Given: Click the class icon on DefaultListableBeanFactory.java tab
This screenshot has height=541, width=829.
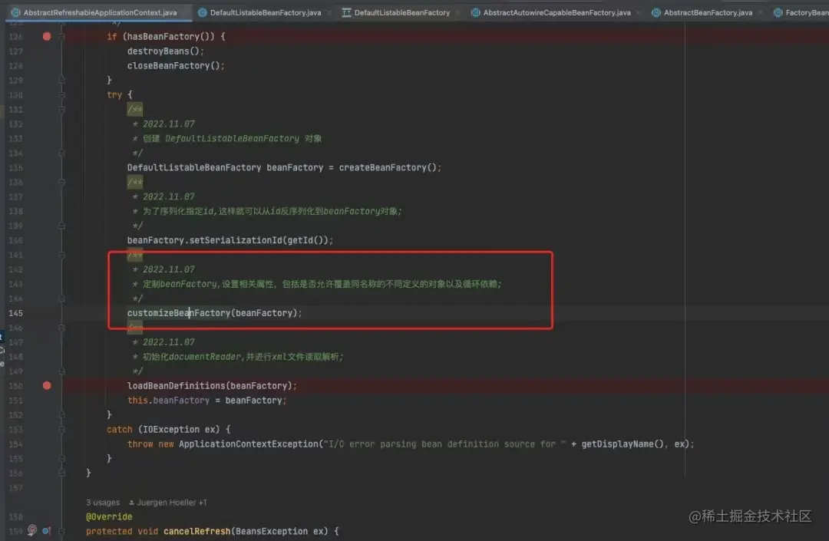Looking at the screenshot, I should click(202, 12).
